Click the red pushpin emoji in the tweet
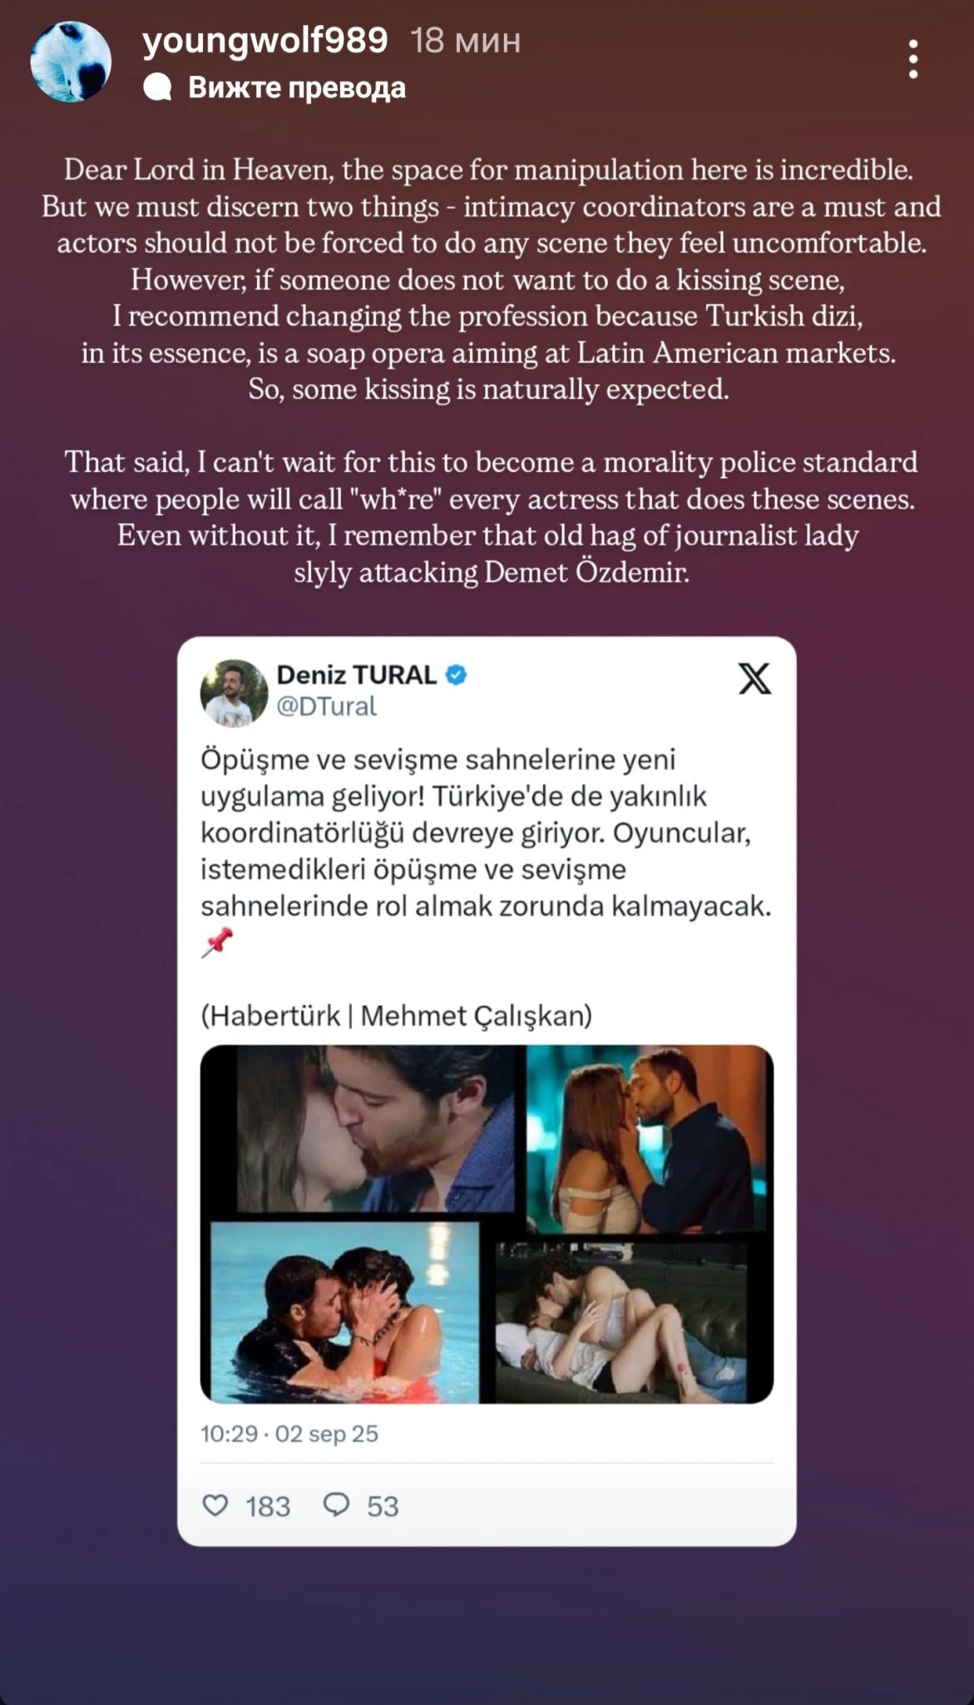 coord(217,943)
